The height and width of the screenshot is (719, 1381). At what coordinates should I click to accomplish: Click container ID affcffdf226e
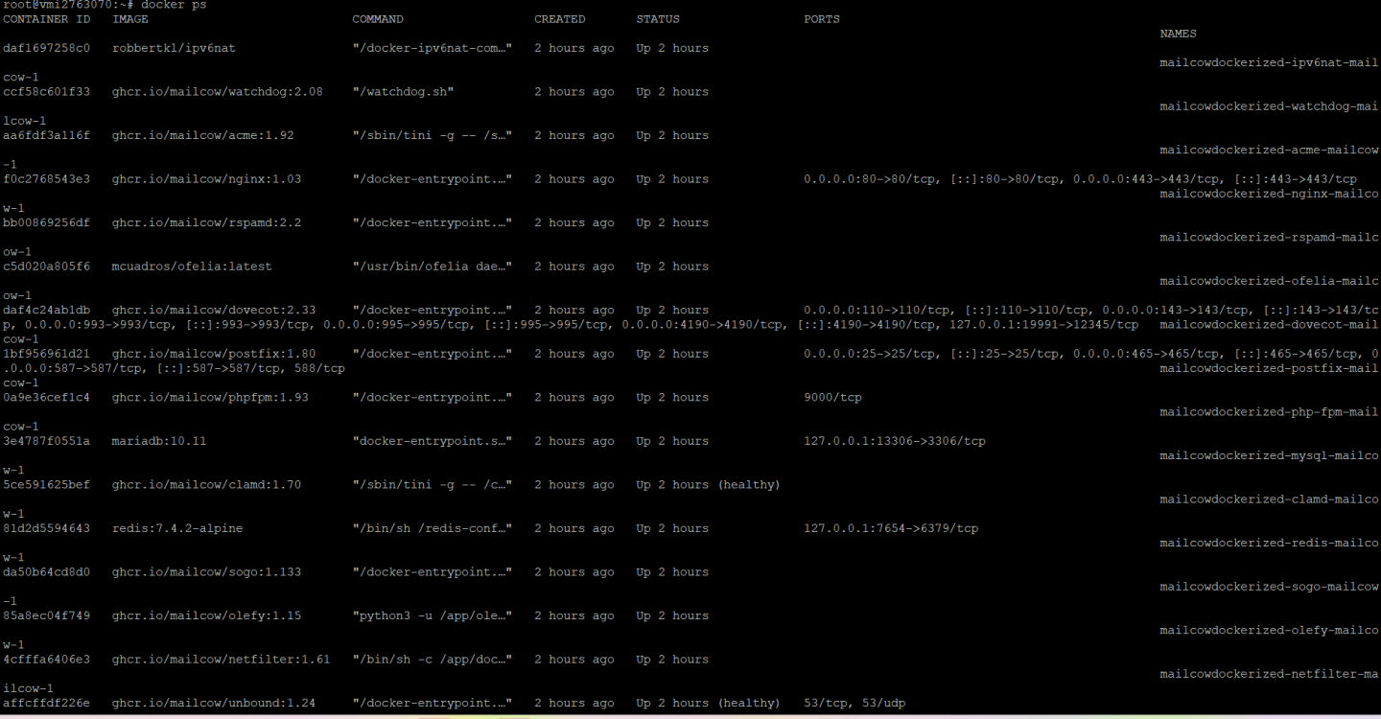[x=46, y=703]
